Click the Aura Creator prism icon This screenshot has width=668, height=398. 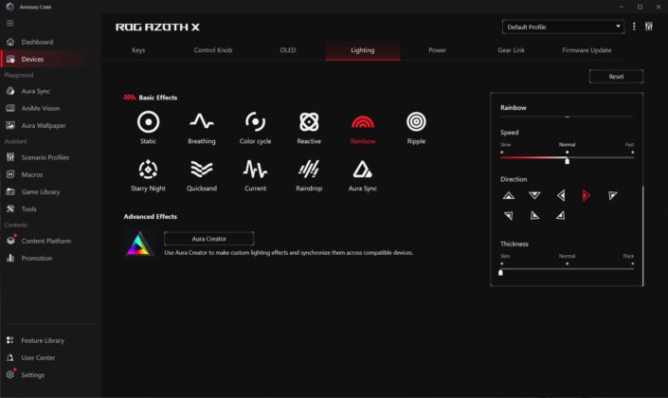[x=139, y=244]
